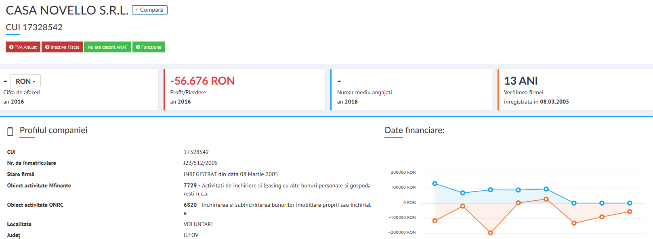Click the ILFOV county value

pos(191,235)
